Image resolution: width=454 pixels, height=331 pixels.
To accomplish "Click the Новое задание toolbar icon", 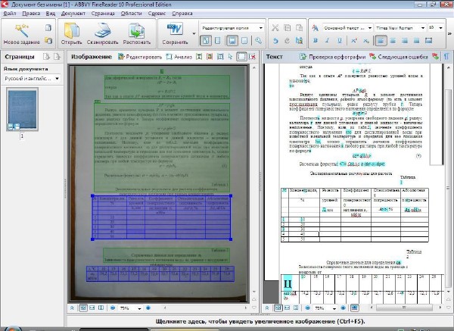I will (21, 30).
